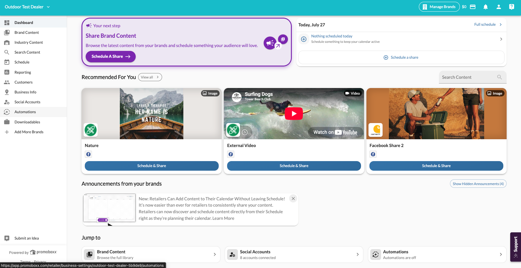Screen dimensions: 521x268
Task: Open the Nature image thumbnail
Action: pyautogui.click(x=152, y=113)
